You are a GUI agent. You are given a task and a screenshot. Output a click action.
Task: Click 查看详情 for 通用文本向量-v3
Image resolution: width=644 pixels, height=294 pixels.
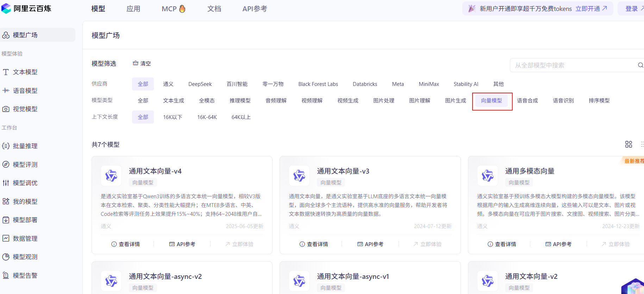(x=314, y=244)
